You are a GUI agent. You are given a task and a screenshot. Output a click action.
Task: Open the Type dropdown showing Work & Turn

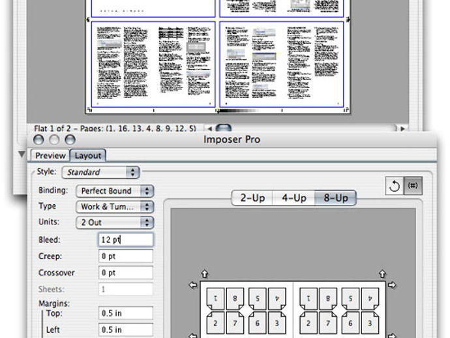point(115,207)
